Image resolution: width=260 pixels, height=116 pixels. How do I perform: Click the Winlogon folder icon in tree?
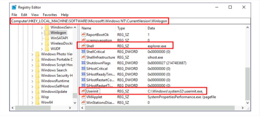pos(47,33)
